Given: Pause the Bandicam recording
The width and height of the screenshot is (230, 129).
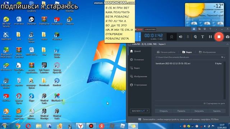Looking at the screenshot, I should [x=210, y=37].
